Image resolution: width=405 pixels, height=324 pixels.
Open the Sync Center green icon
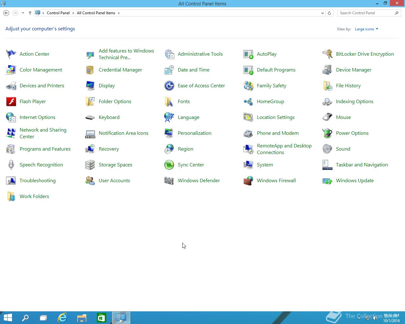169,165
